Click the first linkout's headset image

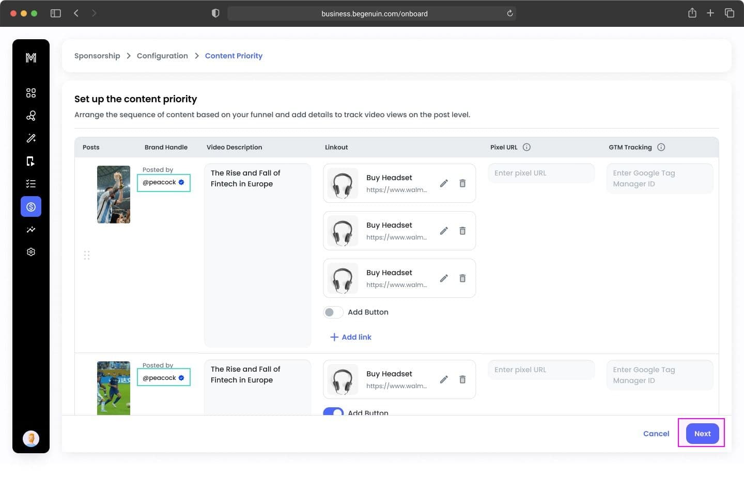coord(343,184)
